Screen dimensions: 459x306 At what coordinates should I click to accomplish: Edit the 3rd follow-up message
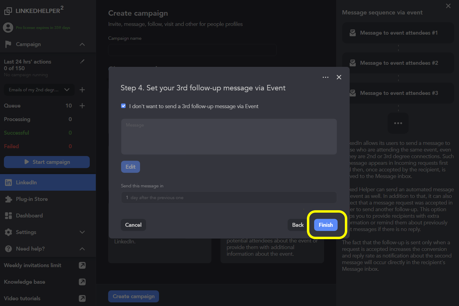click(x=130, y=167)
